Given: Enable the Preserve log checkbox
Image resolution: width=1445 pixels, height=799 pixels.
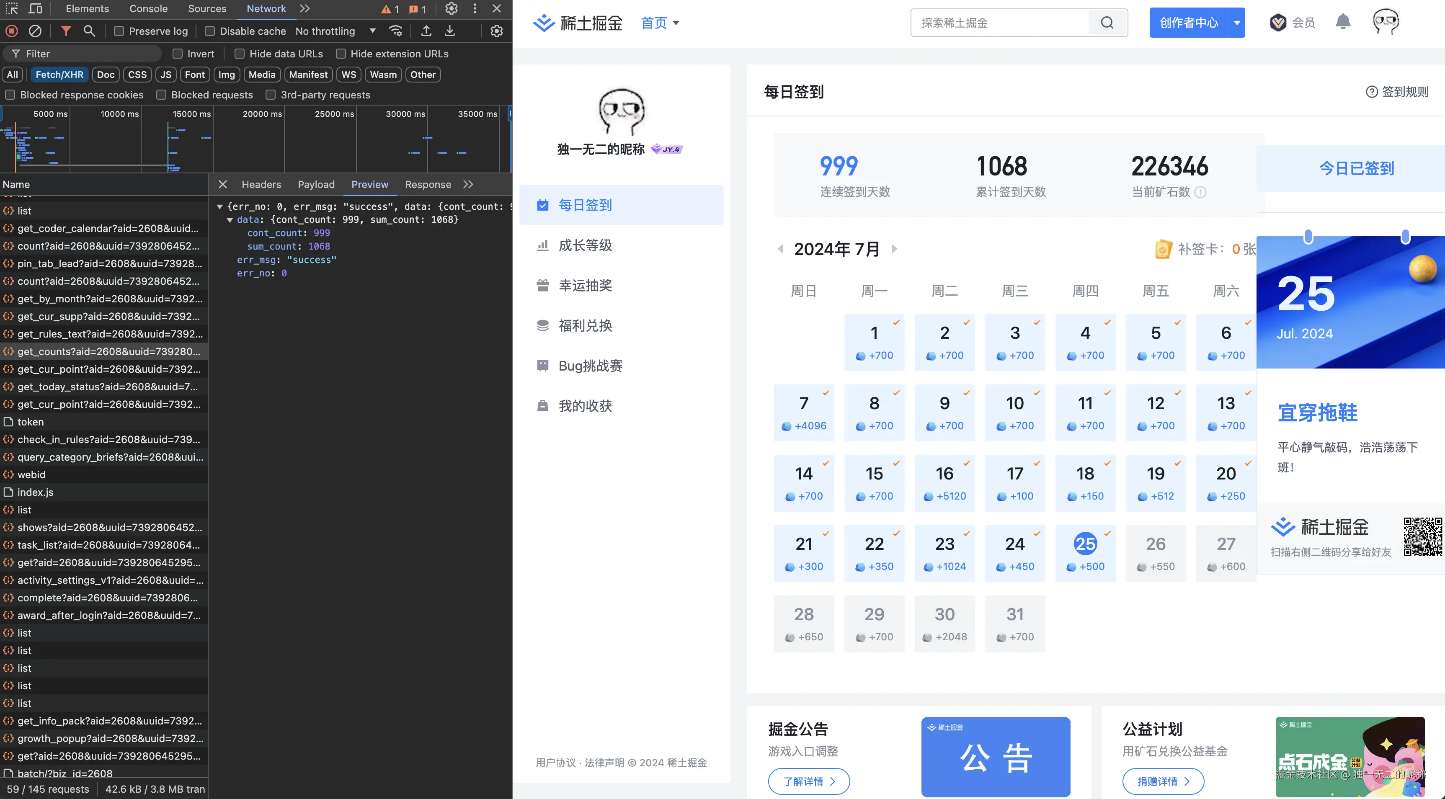Looking at the screenshot, I should [119, 31].
